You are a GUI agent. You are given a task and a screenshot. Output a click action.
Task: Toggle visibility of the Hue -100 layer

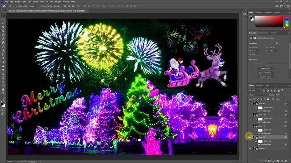coord(250,137)
